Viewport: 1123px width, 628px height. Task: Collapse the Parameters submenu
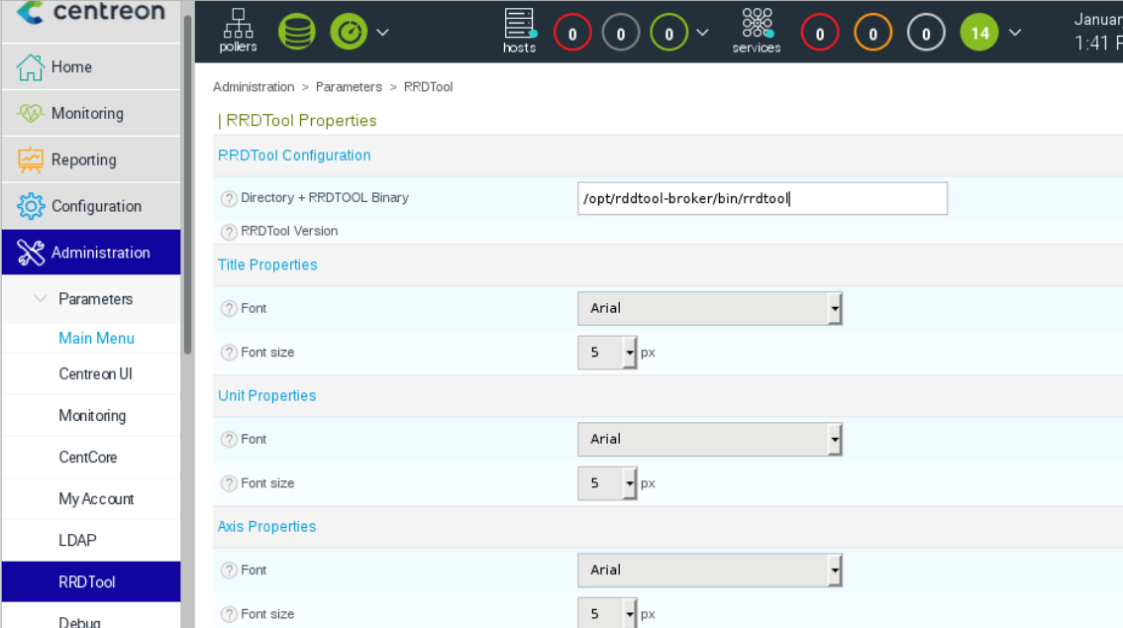pos(41,299)
